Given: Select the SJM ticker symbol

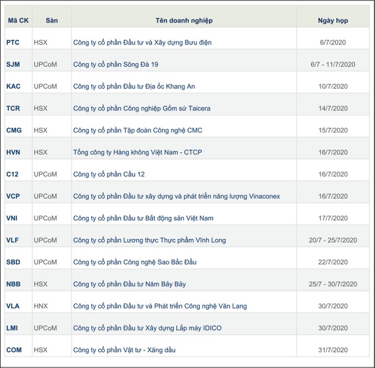Looking at the screenshot, I should (13, 64).
